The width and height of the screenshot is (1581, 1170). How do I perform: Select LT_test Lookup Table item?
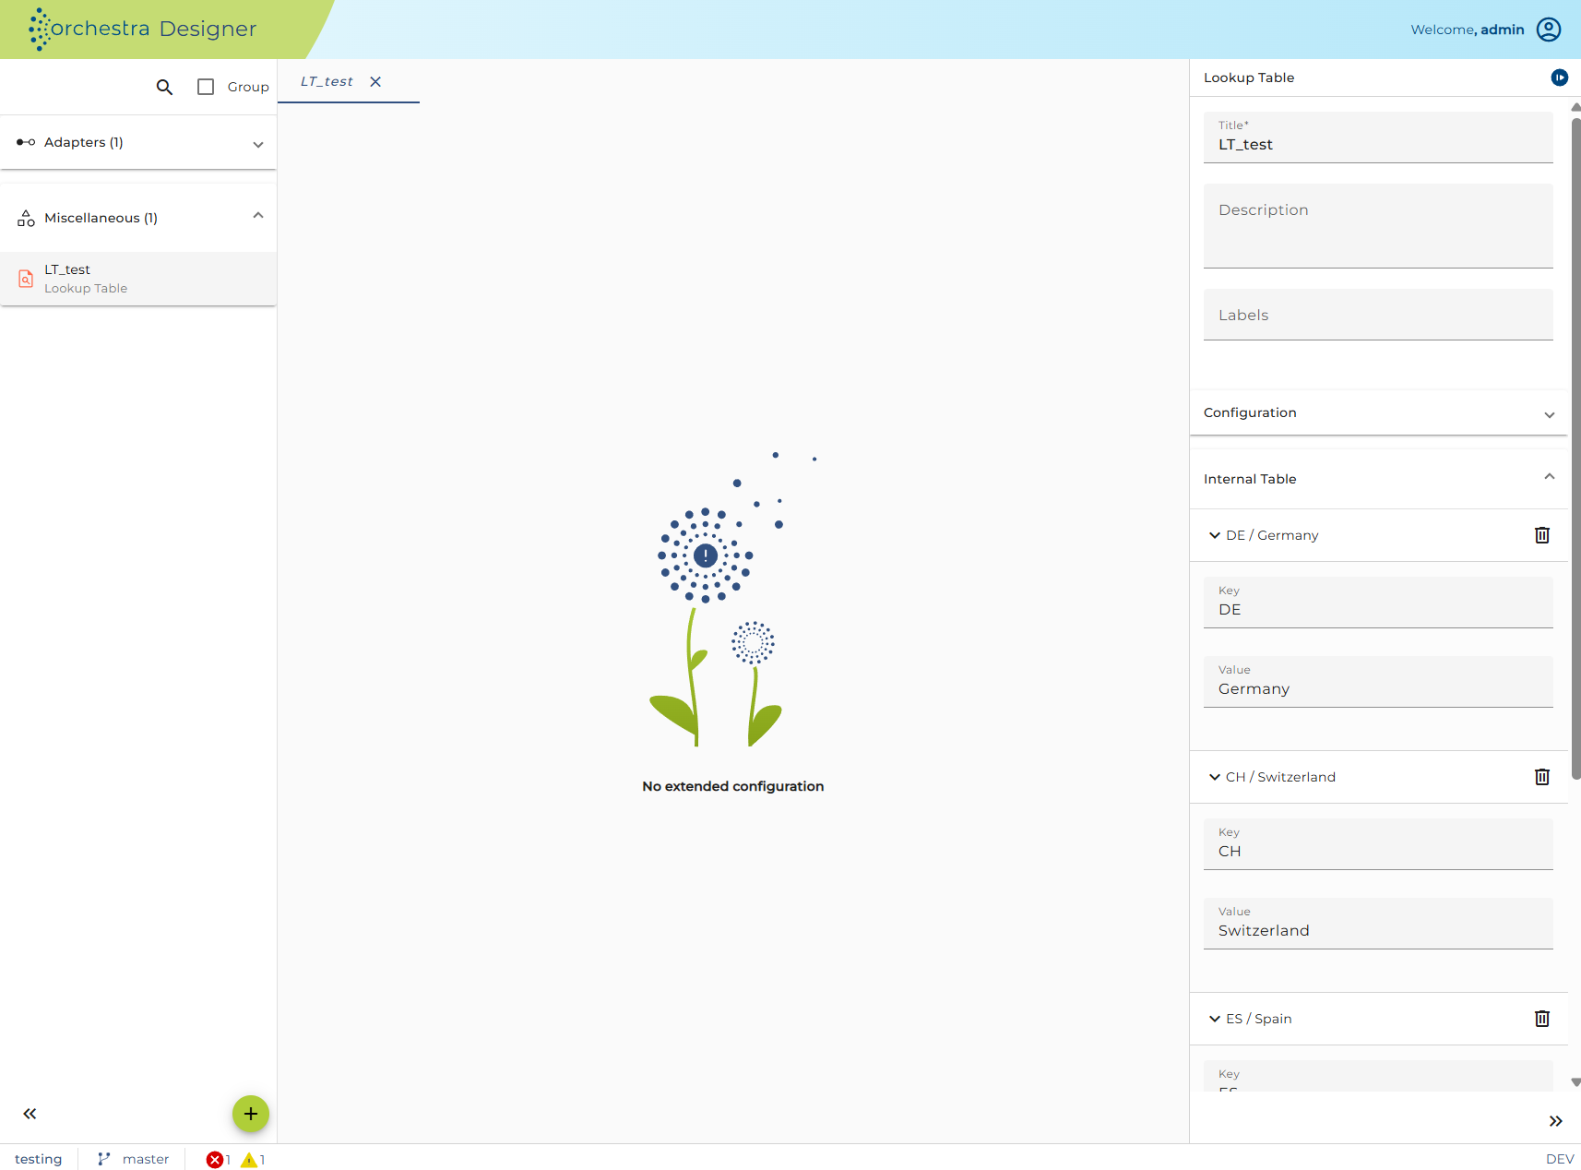(138, 279)
